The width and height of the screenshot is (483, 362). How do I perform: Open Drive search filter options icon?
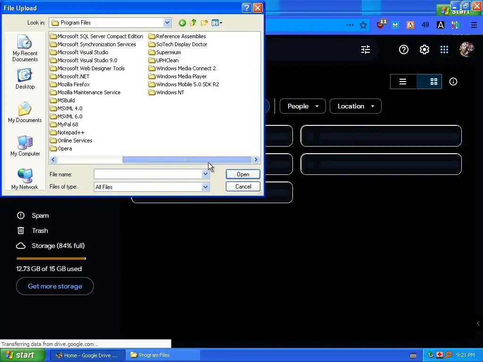click(x=366, y=49)
